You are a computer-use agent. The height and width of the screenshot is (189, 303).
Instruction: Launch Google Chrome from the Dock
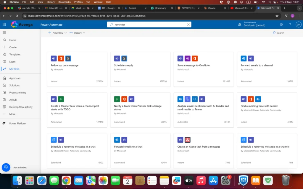point(66,180)
